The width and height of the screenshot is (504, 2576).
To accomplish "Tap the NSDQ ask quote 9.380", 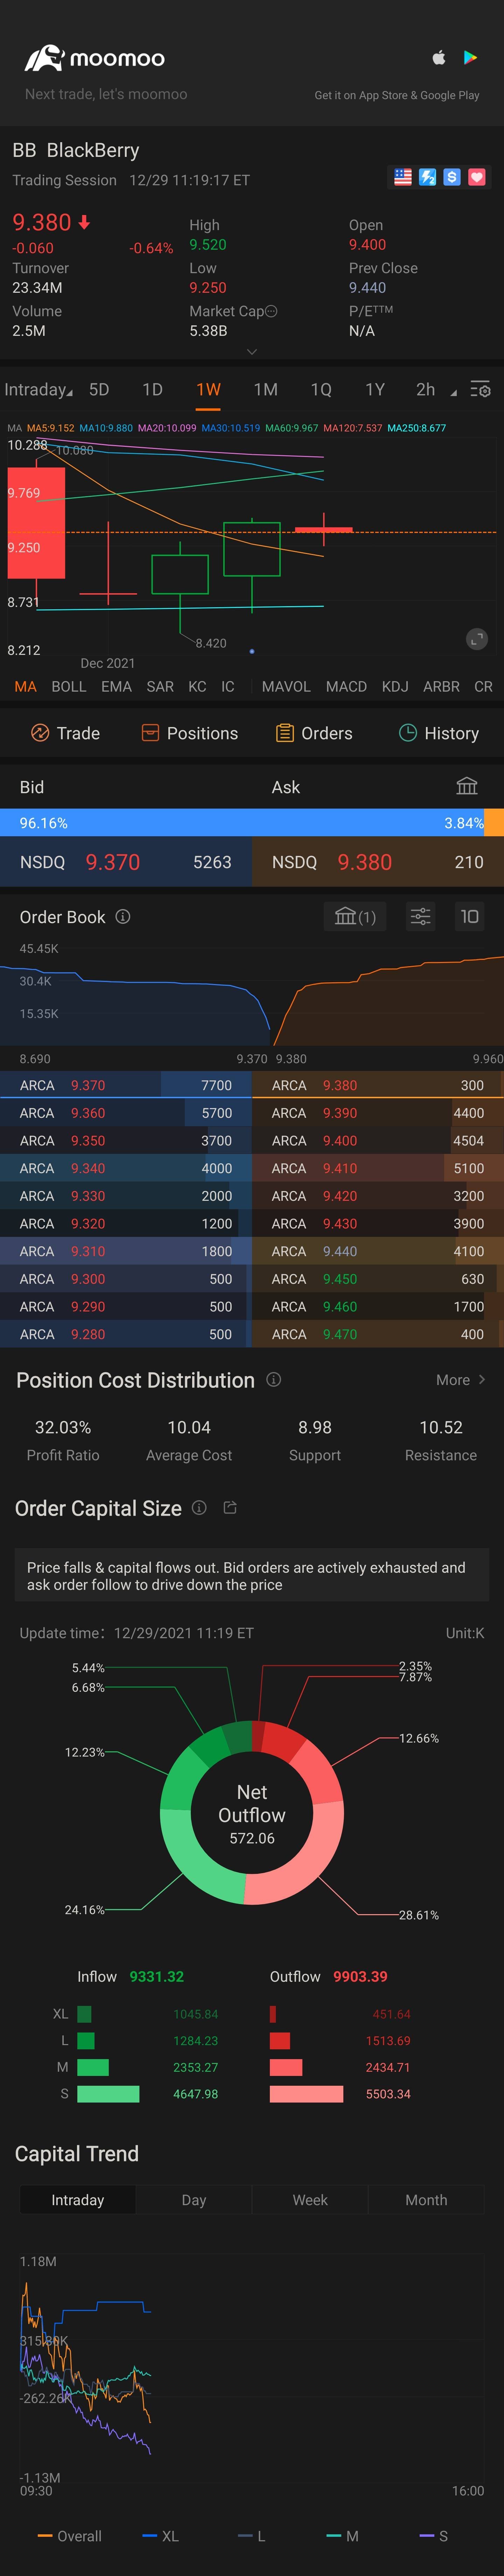I will click(378, 862).
